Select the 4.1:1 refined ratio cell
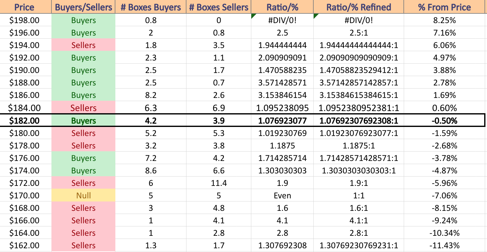Image resolution: width=487 pixels, height=252 pixels. click(359, 220)
